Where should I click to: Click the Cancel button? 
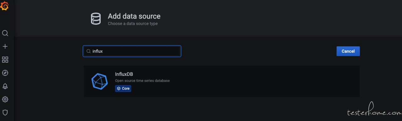click(x=348, y=51)
